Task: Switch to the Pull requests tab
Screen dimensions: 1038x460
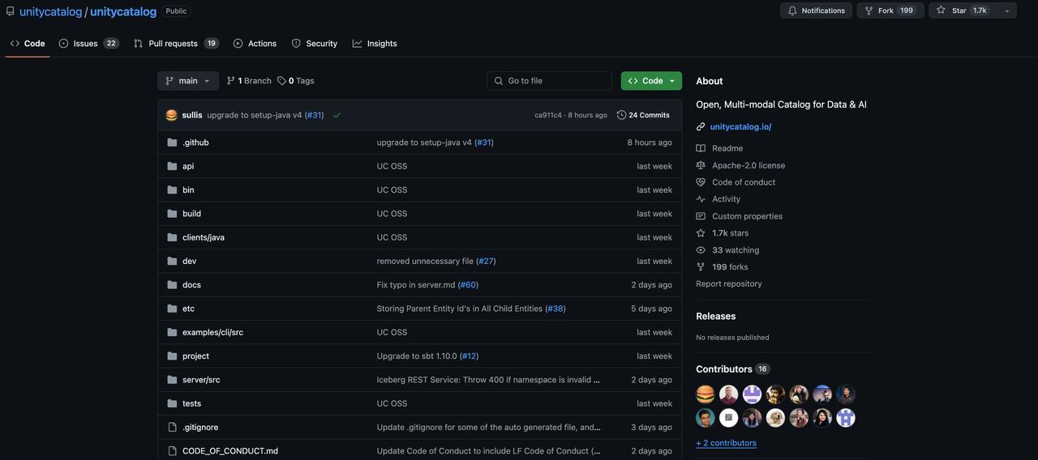Action: (175, 44)
